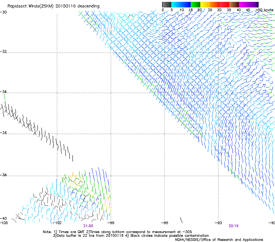Click the cyan 5-10 knots color swatch
The width and height of the screenshot is (275, 242).
coord(176,4)
